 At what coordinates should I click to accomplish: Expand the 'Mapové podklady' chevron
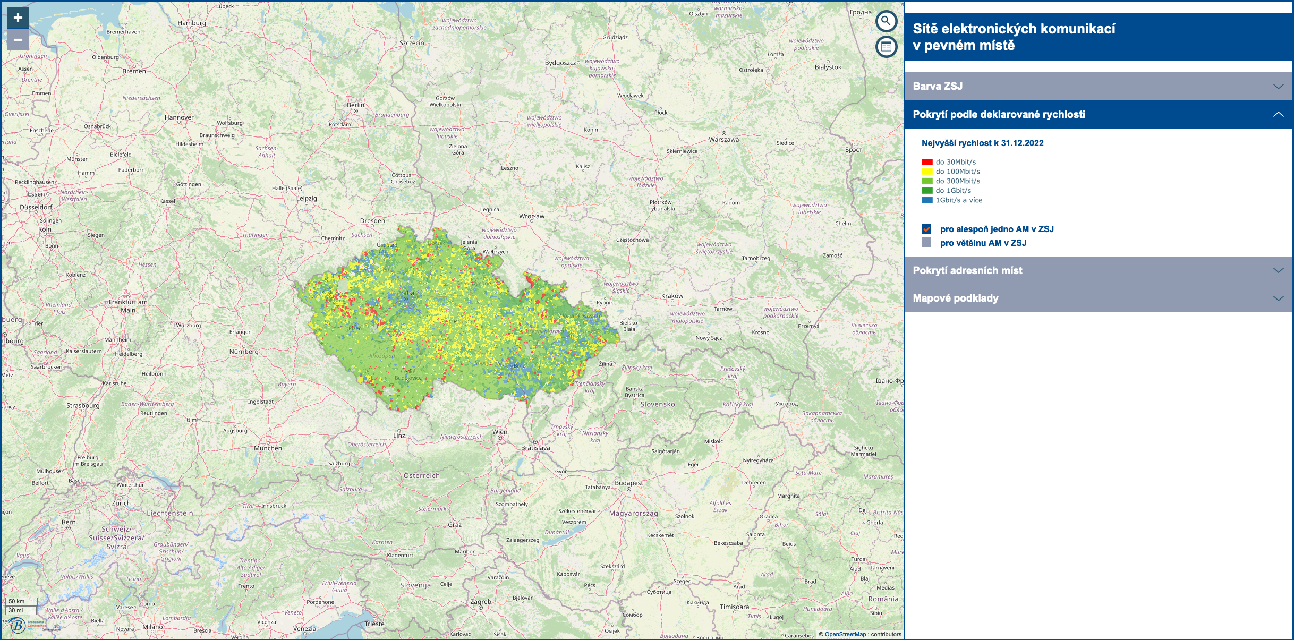1278,298
